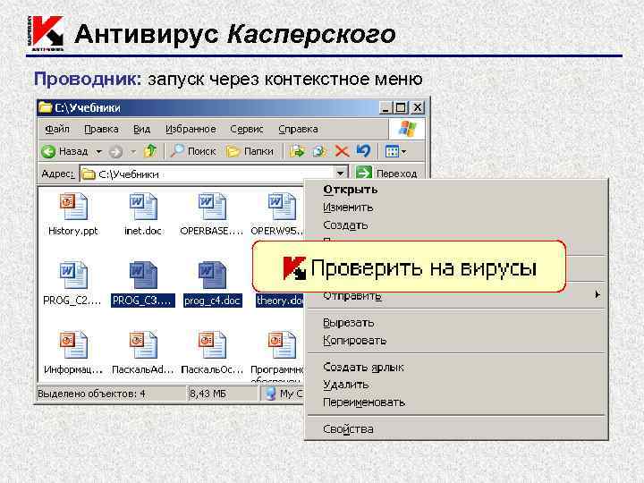
Task: Click Проверить на вирусы Kaspersky item
Action: click(409, 267)
